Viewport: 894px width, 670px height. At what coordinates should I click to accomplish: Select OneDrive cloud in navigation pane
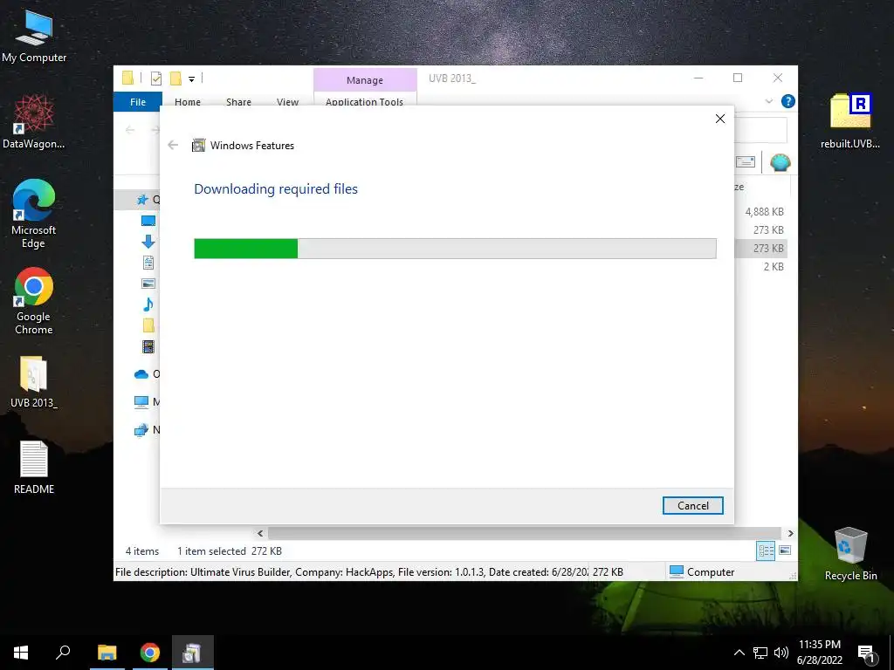tap(141, 374)
